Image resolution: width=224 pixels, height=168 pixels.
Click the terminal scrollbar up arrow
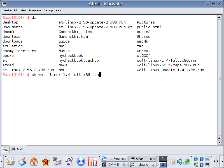220,17
